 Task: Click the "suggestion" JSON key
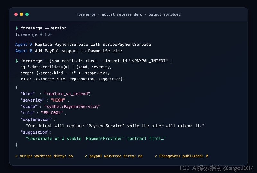point(35,132)
